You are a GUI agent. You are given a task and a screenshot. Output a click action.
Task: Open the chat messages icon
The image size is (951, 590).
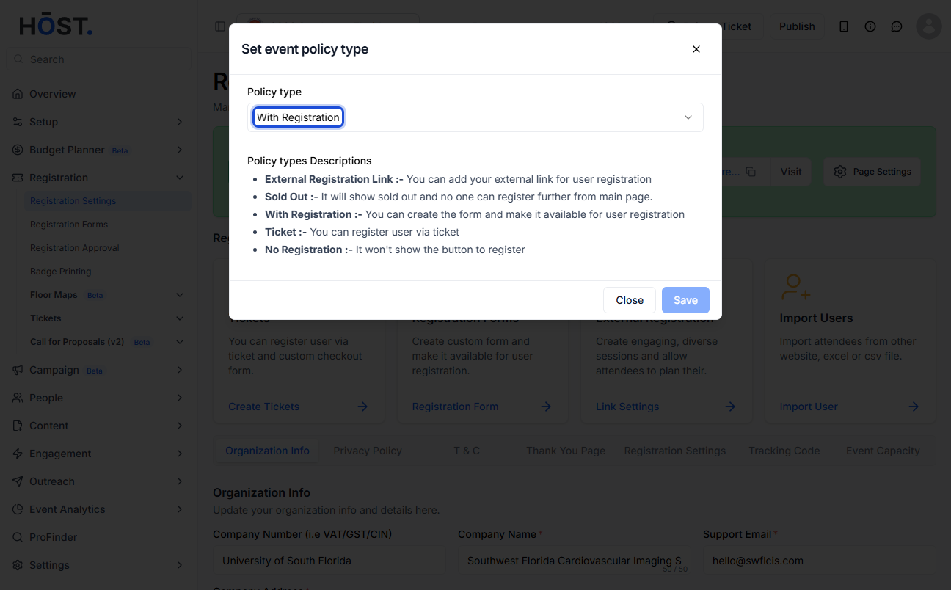tap(897, 26)
